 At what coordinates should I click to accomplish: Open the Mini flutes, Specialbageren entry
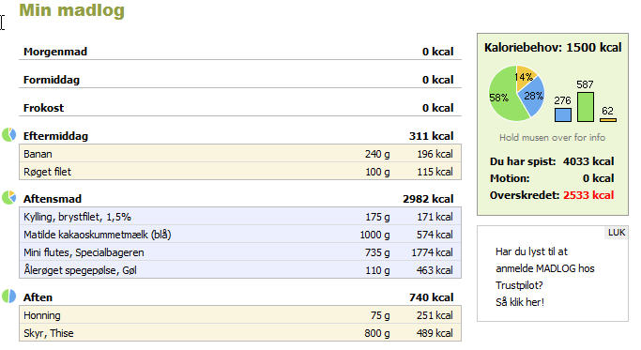click(x=240, y=252)
